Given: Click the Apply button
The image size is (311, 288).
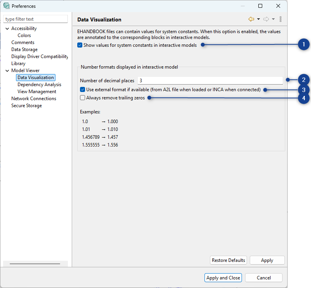Looking at the screenshot, I should [267, 260].
